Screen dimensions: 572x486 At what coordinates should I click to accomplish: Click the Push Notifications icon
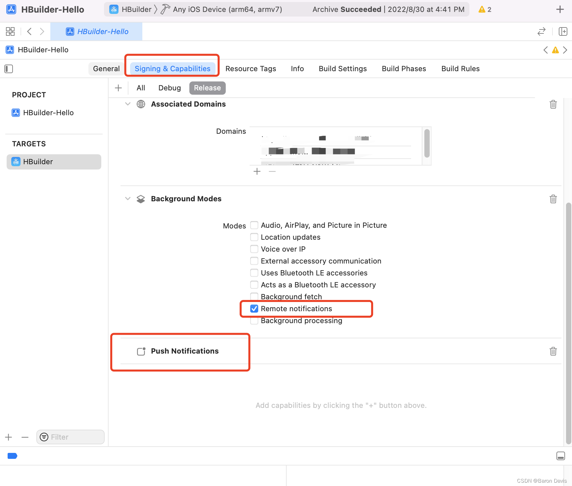pos(141,351)
